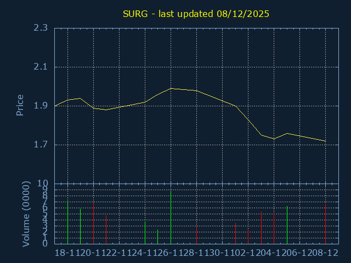Viewport: 351px width, 263px height.
Task: Click the Price y-axis label
Action: (x=20, y=105)
